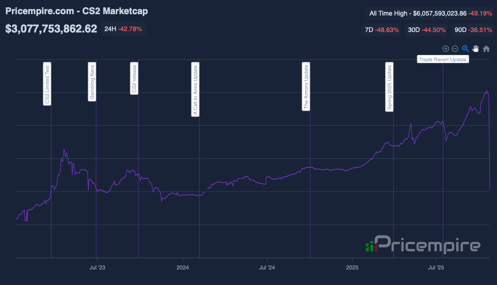
Task: Click the CS2 release marker label
Action: [134, 78]
